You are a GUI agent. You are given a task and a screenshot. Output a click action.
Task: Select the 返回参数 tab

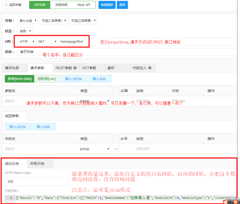click(15, 116)
